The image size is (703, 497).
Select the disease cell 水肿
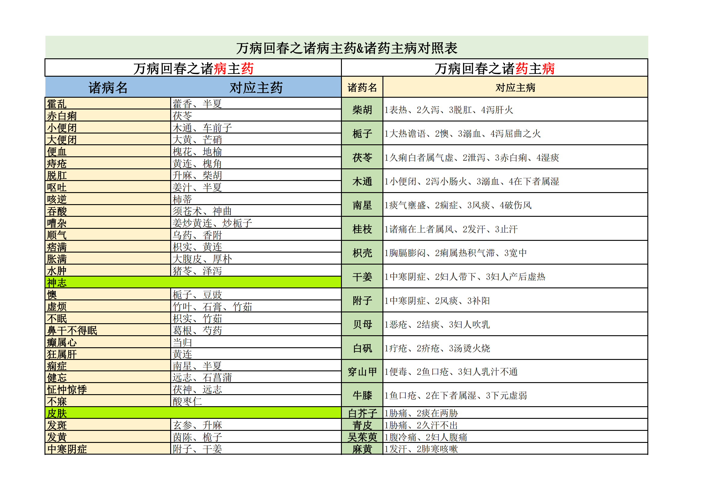tap(108, 271)
